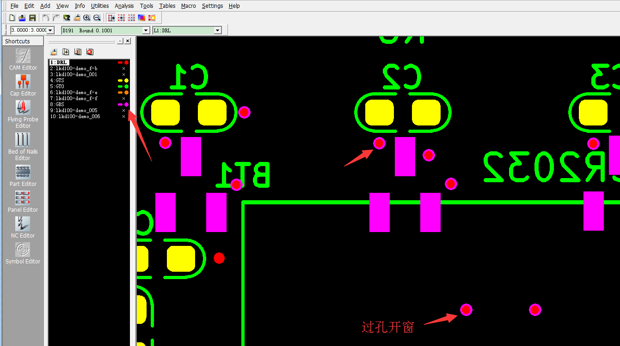
Task: Enable hidden layer 7 lkd100-demo_f-f via its X
Action: point(123,98)
